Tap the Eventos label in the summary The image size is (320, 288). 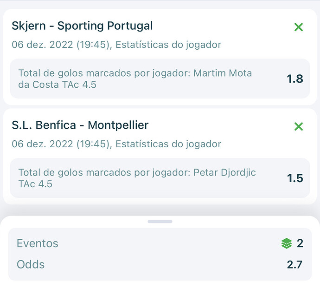pos(38,243)
